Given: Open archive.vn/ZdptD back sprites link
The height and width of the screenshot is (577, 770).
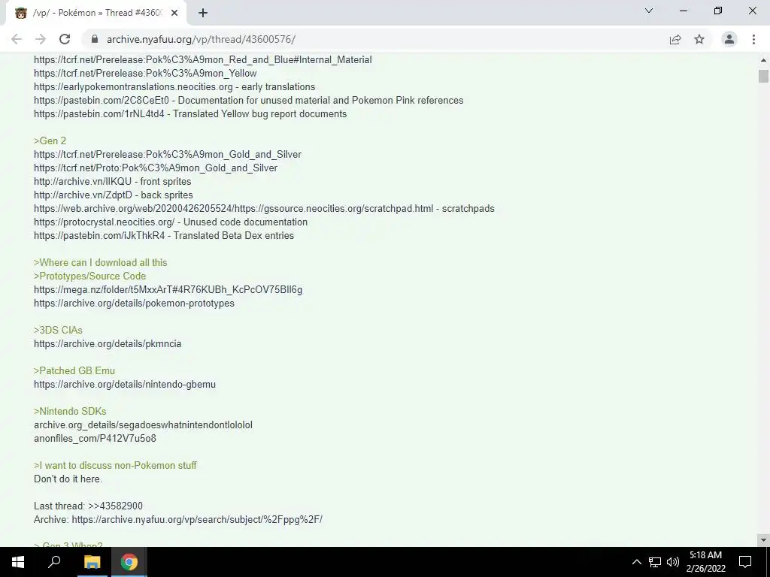Looking at the screenshot, I should pos(83,195).
